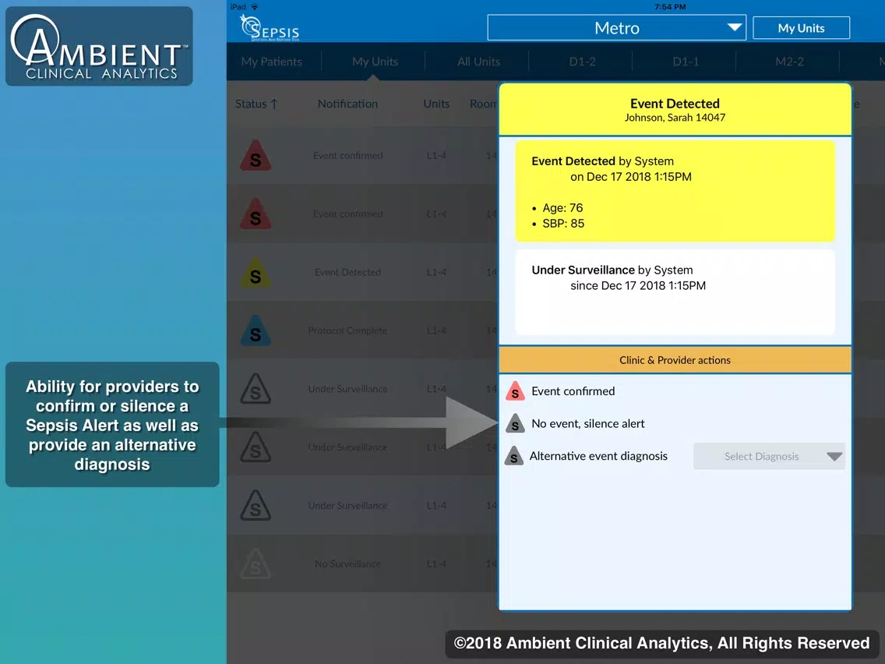
Task: Switch to the My Units tab
Action: 375,62
